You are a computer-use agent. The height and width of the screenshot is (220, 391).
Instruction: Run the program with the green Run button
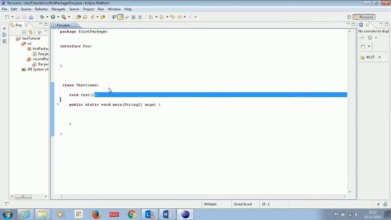click(53, 17)
